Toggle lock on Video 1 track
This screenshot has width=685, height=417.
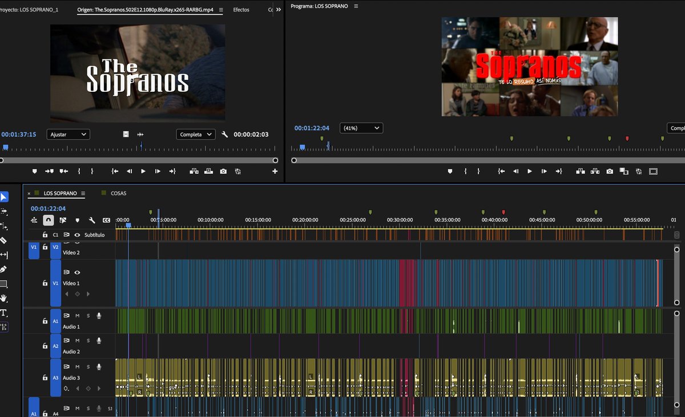(45, 283)
